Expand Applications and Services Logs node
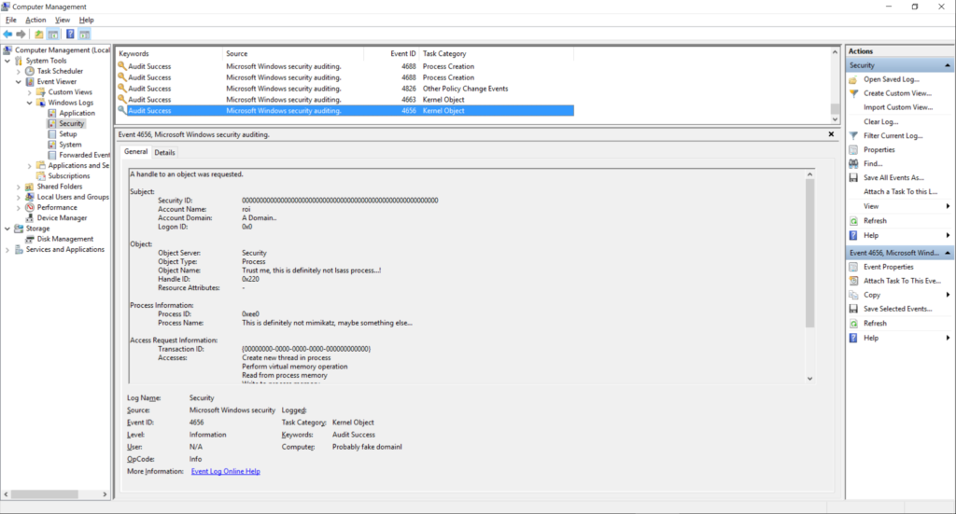 point(29,166)
